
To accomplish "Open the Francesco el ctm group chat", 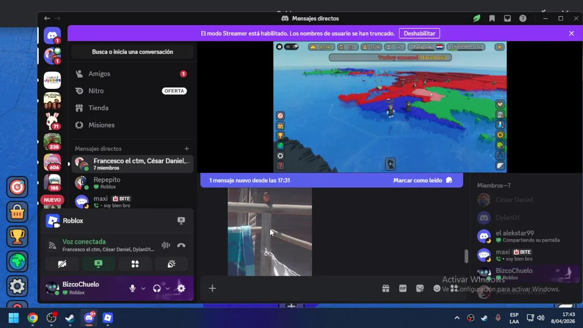I will coord(132,164).
